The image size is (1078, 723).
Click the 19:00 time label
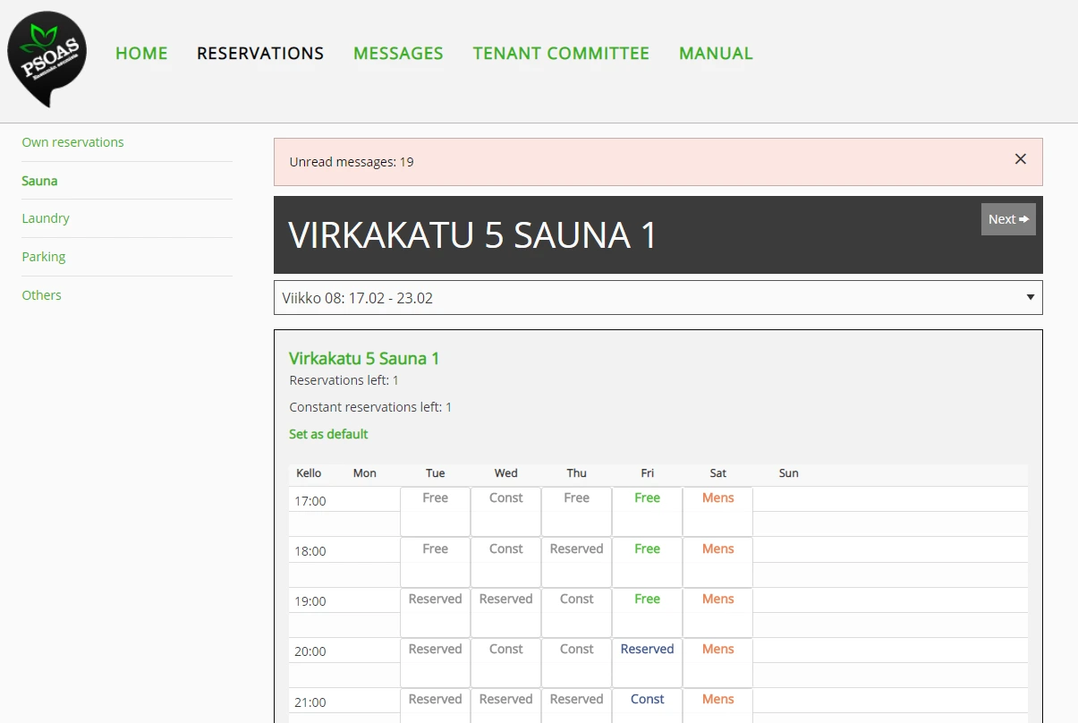[x=310, y=601]
